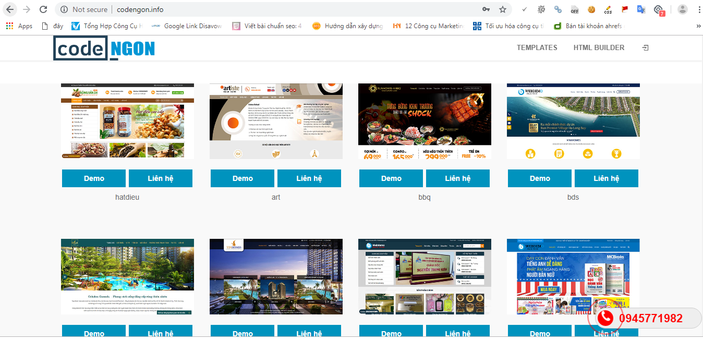
Task: Open the Apps shortcut in bookmarks bar
Action: pos(19,26)
